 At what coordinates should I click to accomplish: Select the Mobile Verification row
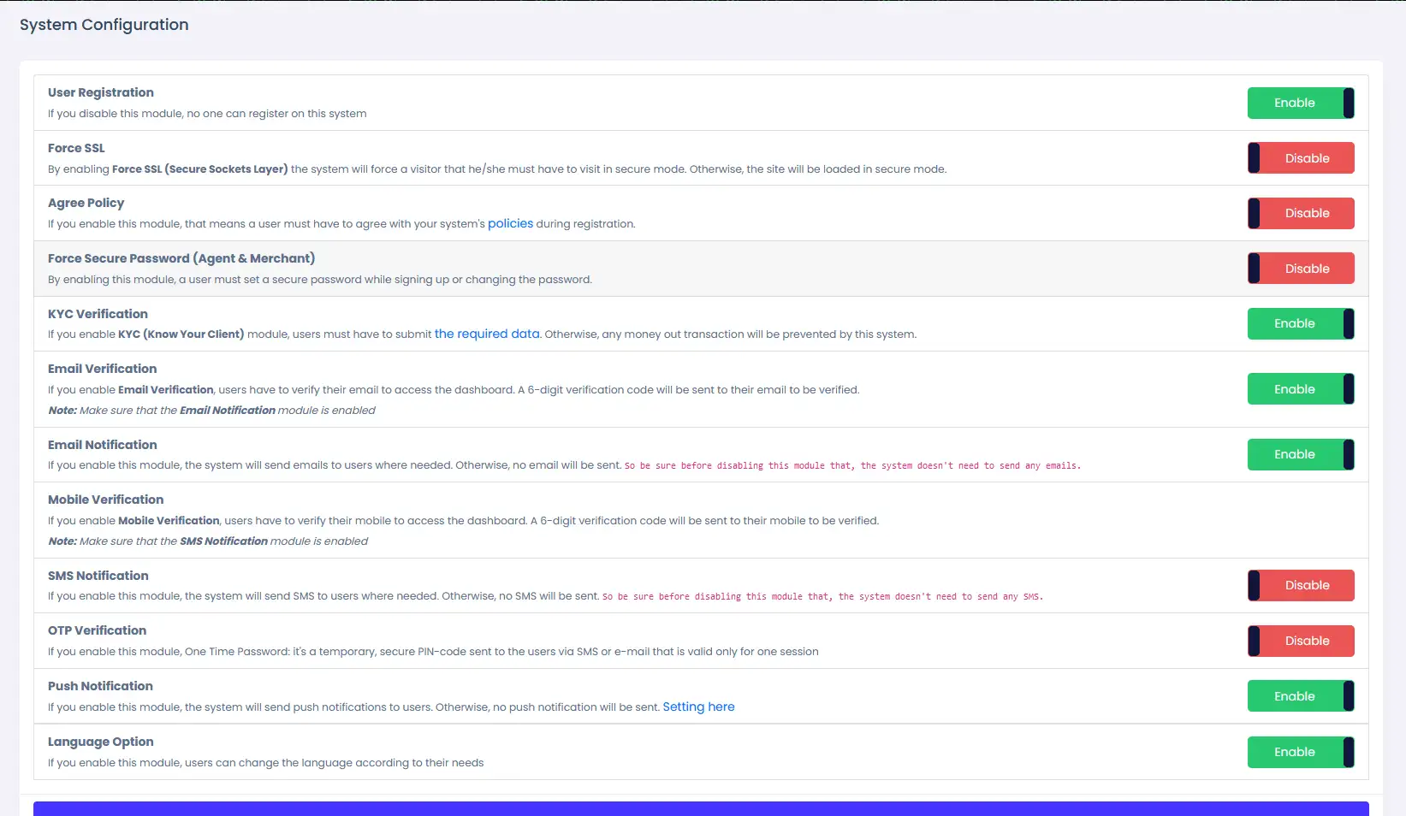[x=701, y=520]
